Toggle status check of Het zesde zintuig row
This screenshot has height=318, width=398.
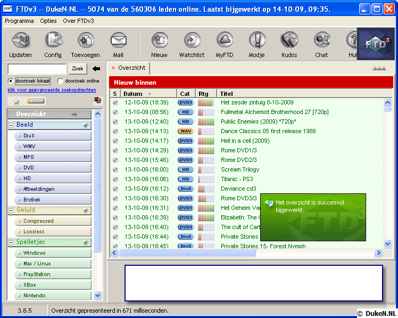pyautogui.click(x=115, y=103)
